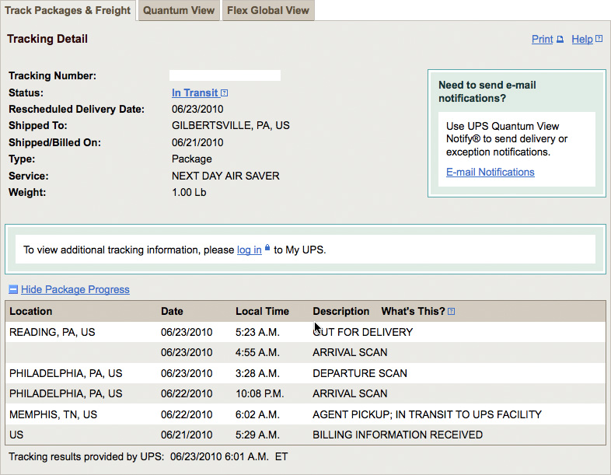
Task: Click the minus icon to collapse package progress
Action: click(13, 289)
